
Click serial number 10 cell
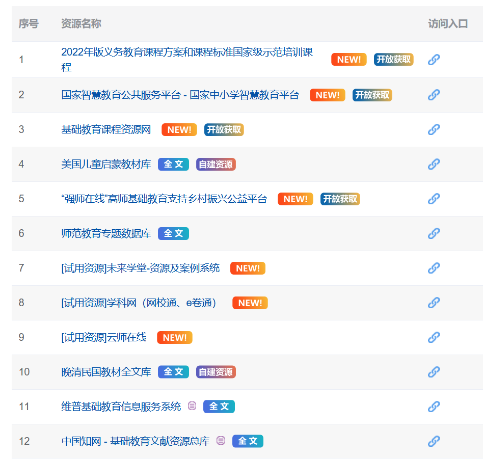pos(24,372)
